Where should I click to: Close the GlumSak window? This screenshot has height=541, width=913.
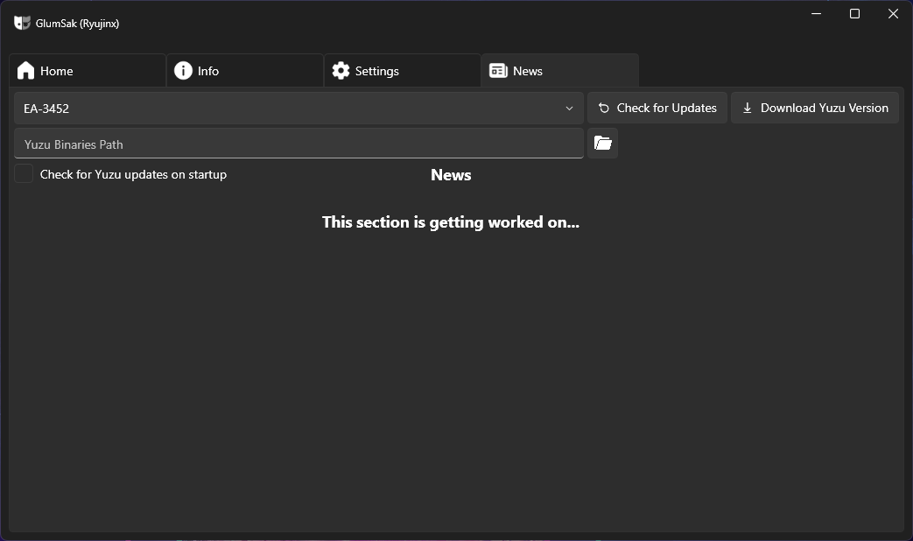tap(893, 13)
